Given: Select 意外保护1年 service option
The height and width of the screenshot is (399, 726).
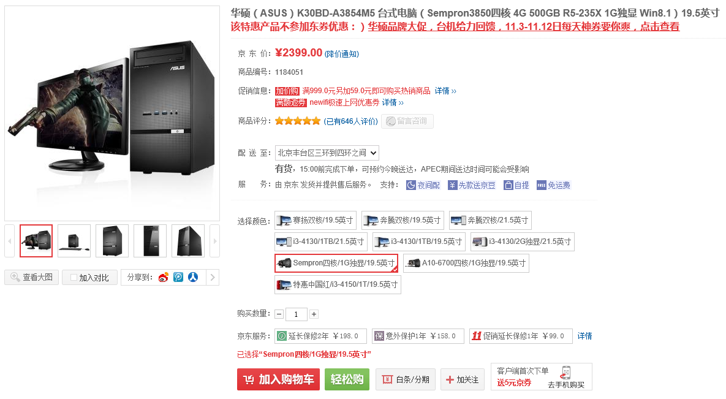Looking at the screenshot, I should [x=418, y=336].
